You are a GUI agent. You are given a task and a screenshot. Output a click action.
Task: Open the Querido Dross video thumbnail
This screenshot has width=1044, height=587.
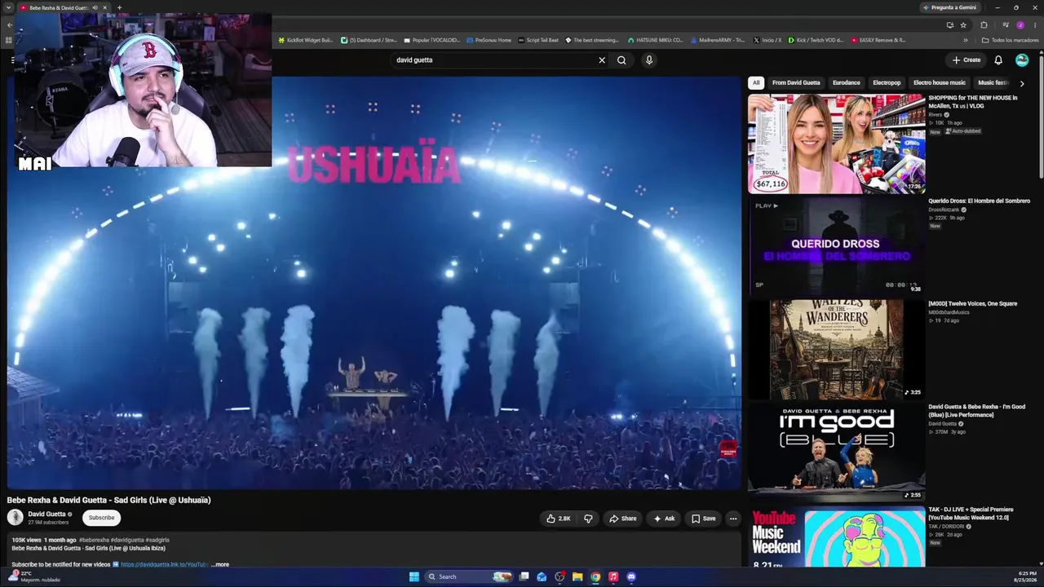tap(837, 246)
